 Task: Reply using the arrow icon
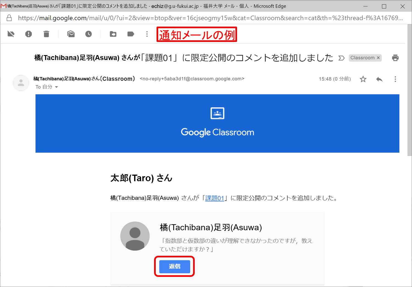pyautogui.click(x=379, y=79)
